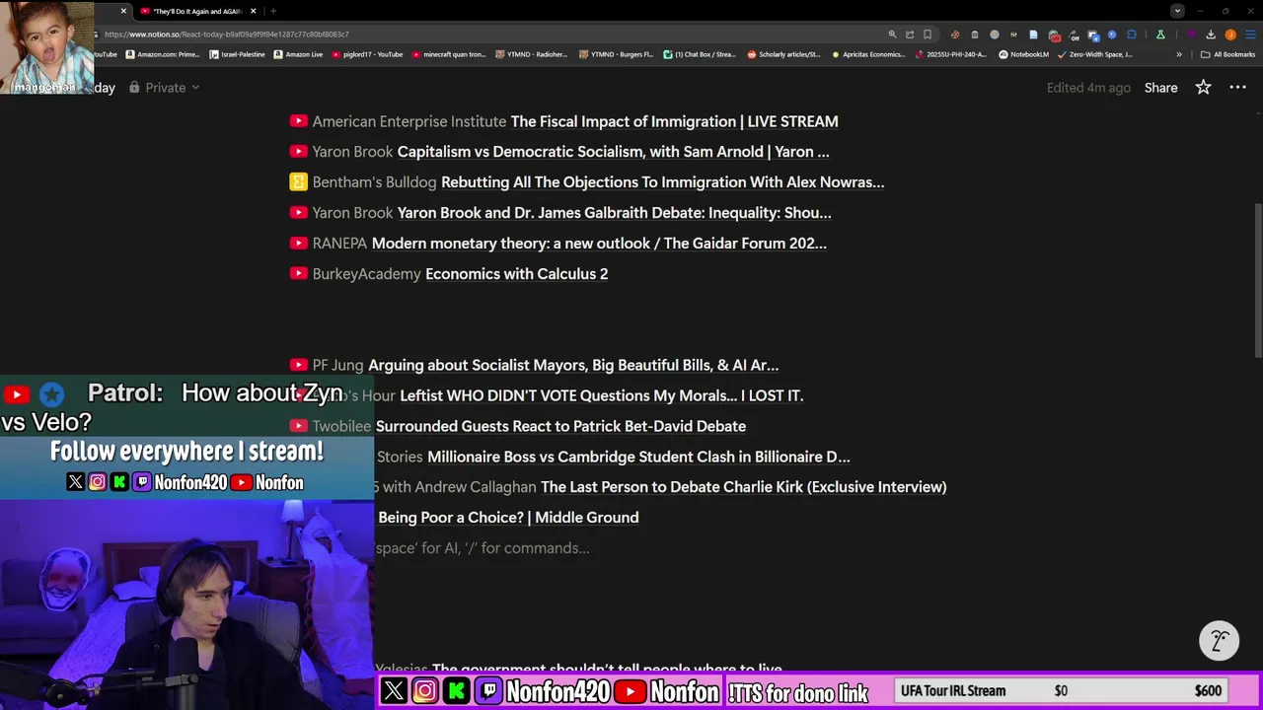Image resolution: width=1263 pixels, height=710 pixels.
Task: Open NotebookLM bookmark
Action: [1023, 54]
